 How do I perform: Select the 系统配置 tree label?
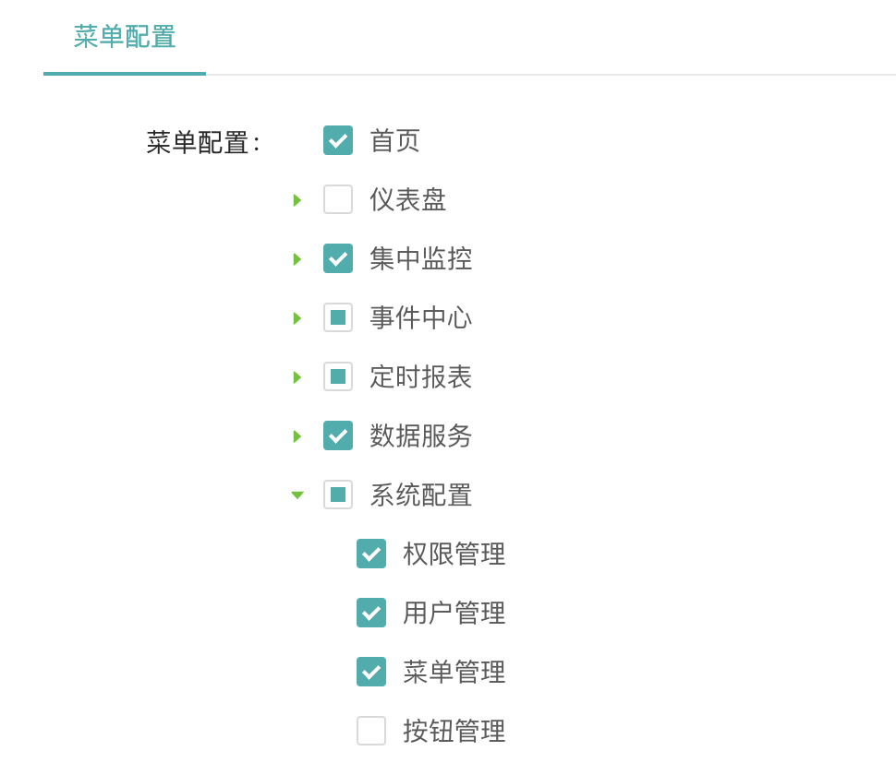(x=420, y=495)
